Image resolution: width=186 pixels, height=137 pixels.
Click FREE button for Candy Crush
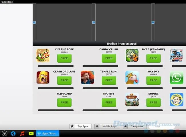109,58
